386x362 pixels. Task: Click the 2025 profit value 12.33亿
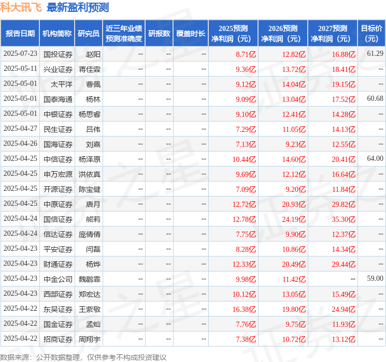point(244,264)
